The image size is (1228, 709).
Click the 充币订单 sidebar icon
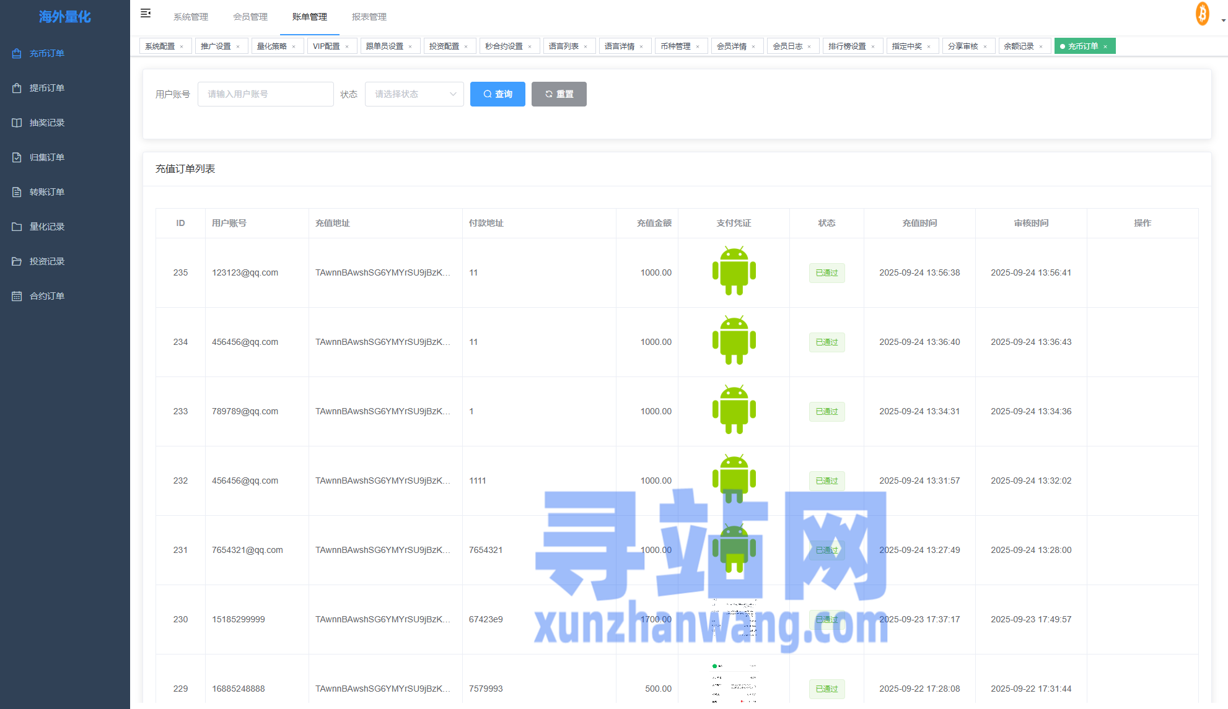17,53
